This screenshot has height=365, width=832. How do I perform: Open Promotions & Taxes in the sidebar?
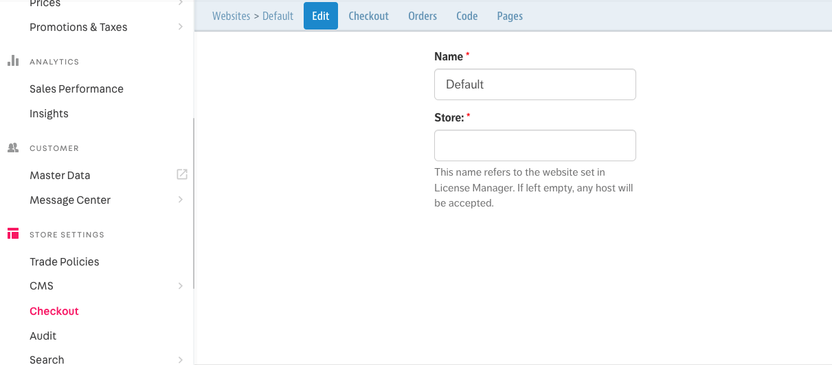(x=78, y=27)
